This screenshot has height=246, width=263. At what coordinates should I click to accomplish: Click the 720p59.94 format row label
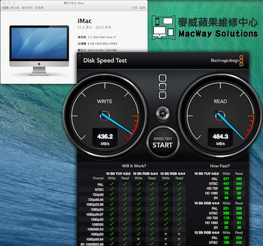(x=96, y=199)
